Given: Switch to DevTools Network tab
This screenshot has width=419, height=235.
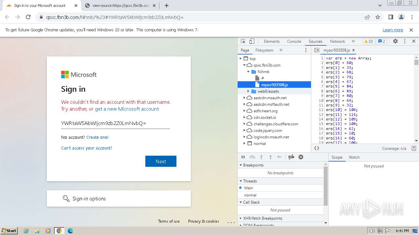Looking at the screenshot, I should pos(337,41).
